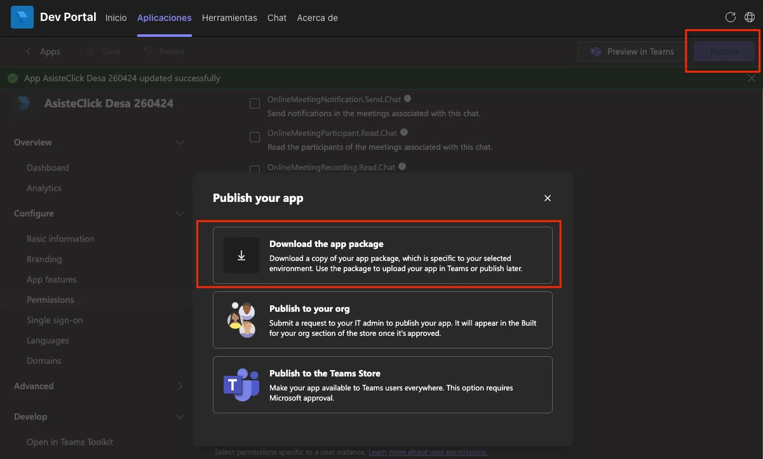Click the refresh icon in top bar

tap(731, 18)
